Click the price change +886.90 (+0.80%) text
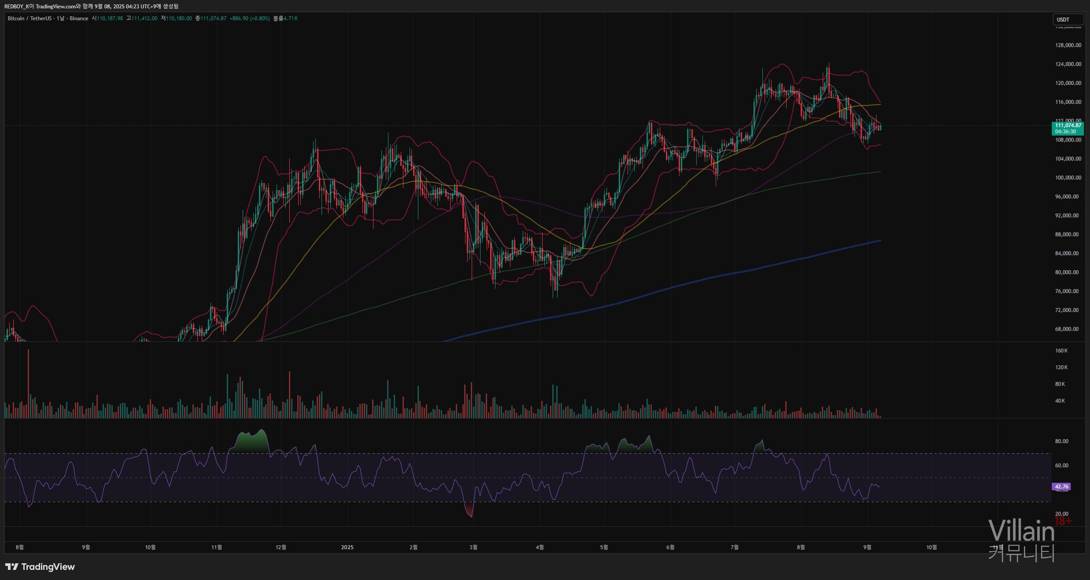The width and height of the screenshot is (1090, 580). tap(249, 18)
